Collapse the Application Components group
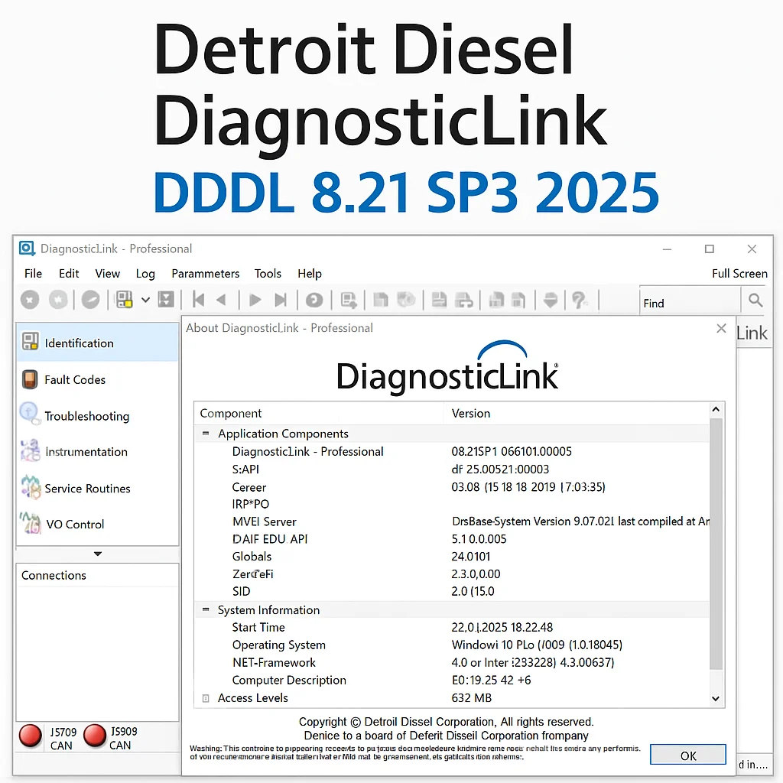This screenshot has width=783, height=783. (x=205, y=434)
